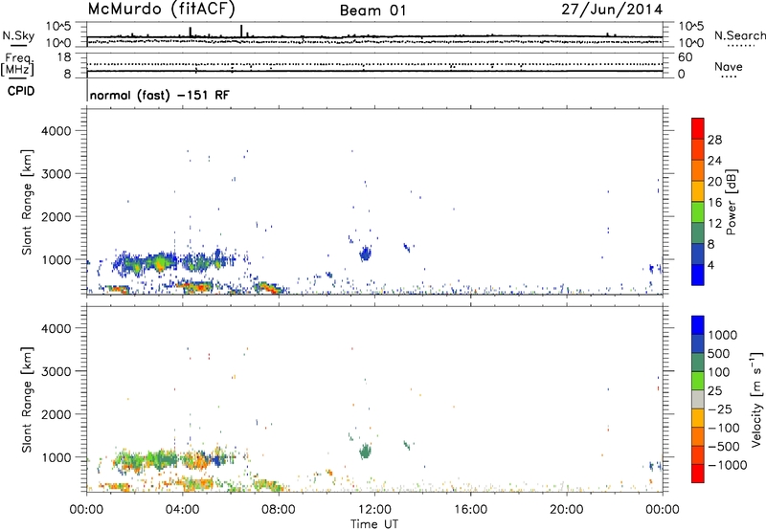Click the Slant Range label of velocity panel
Image resolution: width=766 pixels, height=530 pixels.
tap(27, 399)
